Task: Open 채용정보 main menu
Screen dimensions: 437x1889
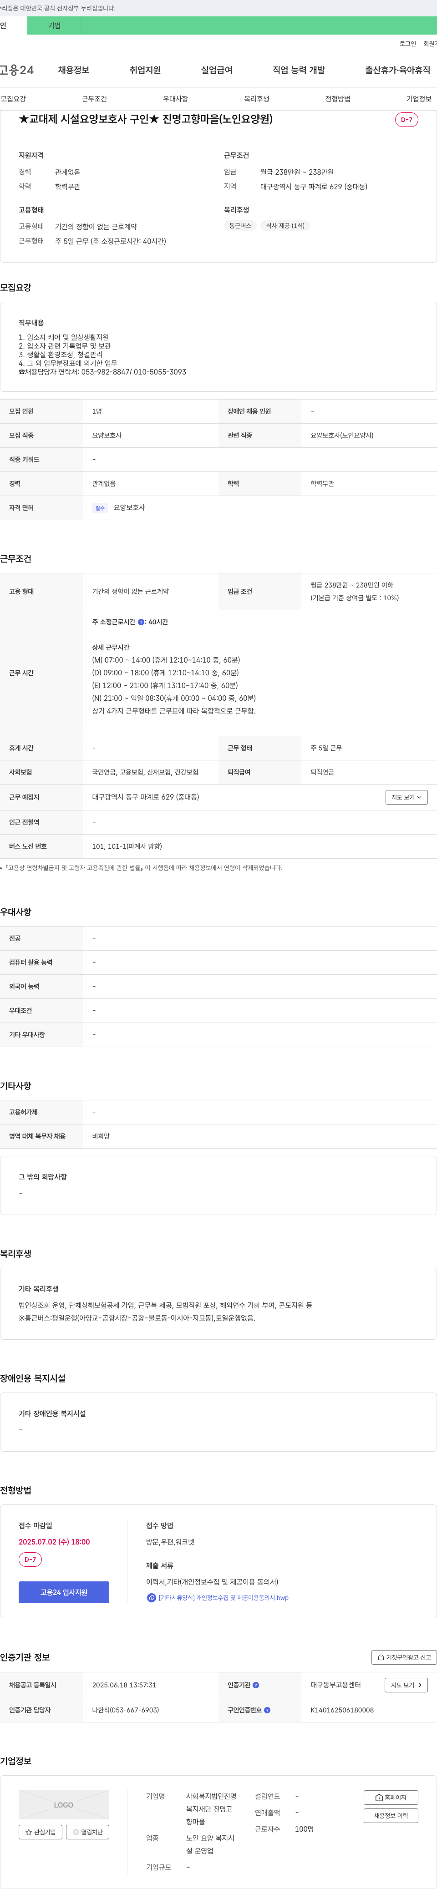Action: pyautogui.click(x=73, y=71)
